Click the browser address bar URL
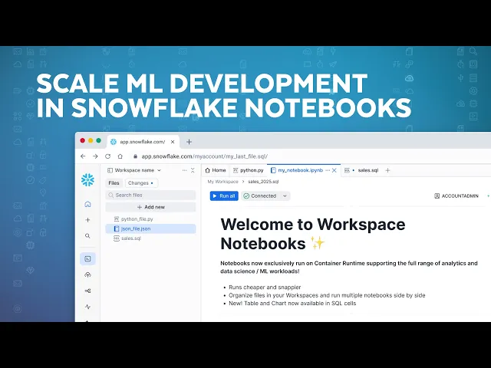The height and width of the screenshot is (368, 491). coord(205,156)
